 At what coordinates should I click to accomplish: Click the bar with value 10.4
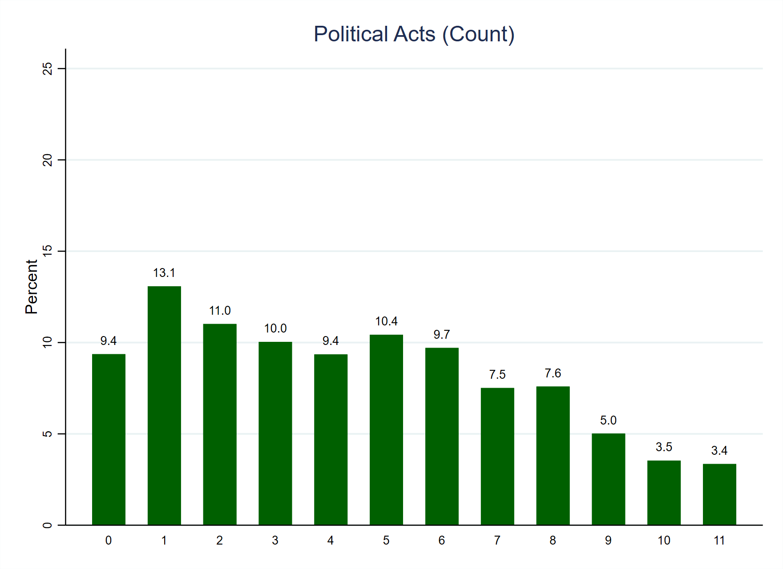coord(386,430)
